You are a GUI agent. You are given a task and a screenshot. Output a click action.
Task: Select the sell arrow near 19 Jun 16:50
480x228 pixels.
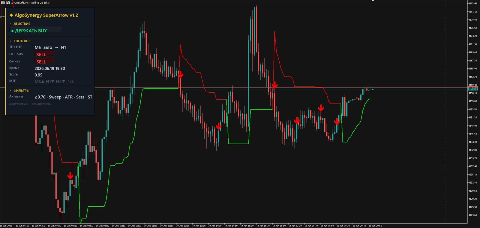click(x=274, y=85)
